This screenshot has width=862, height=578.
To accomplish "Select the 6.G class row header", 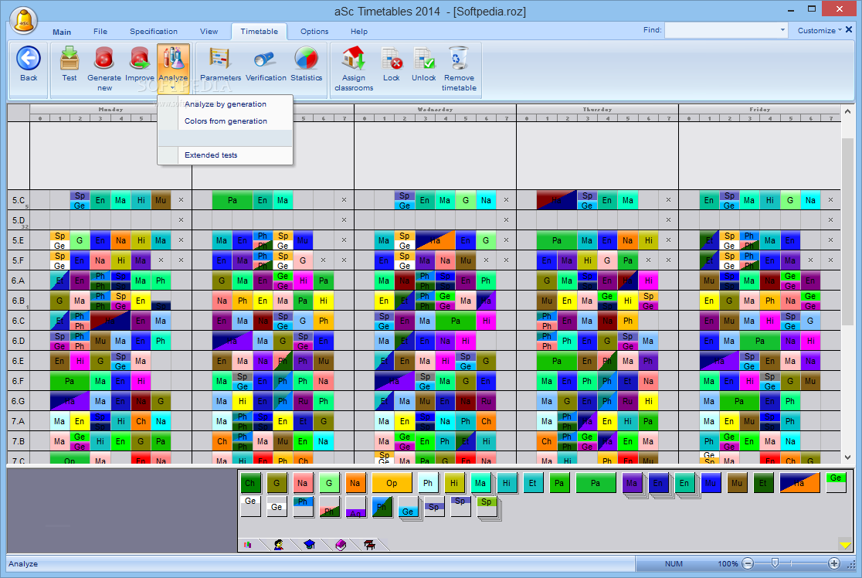I will [x=19, y=401].
